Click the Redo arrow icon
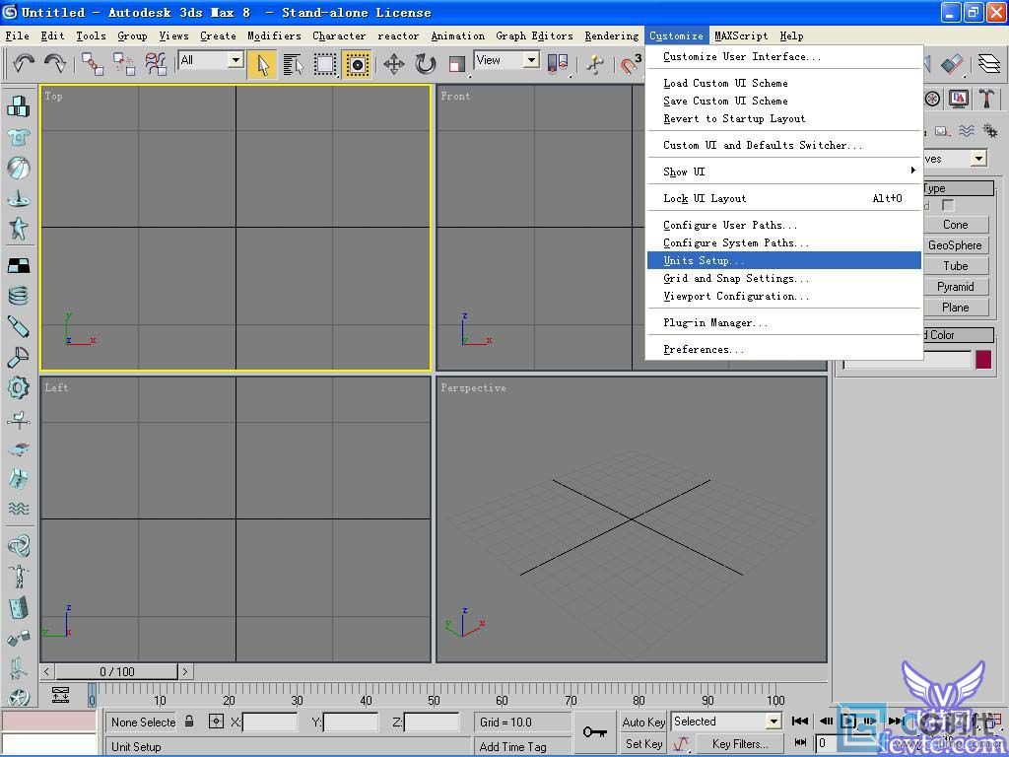 click(55, 63)
